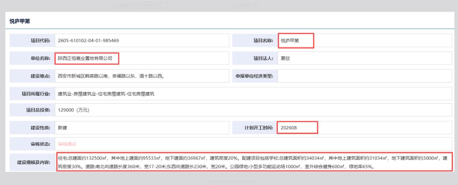Click the 审核通过 status text

[x=67, y=144]
